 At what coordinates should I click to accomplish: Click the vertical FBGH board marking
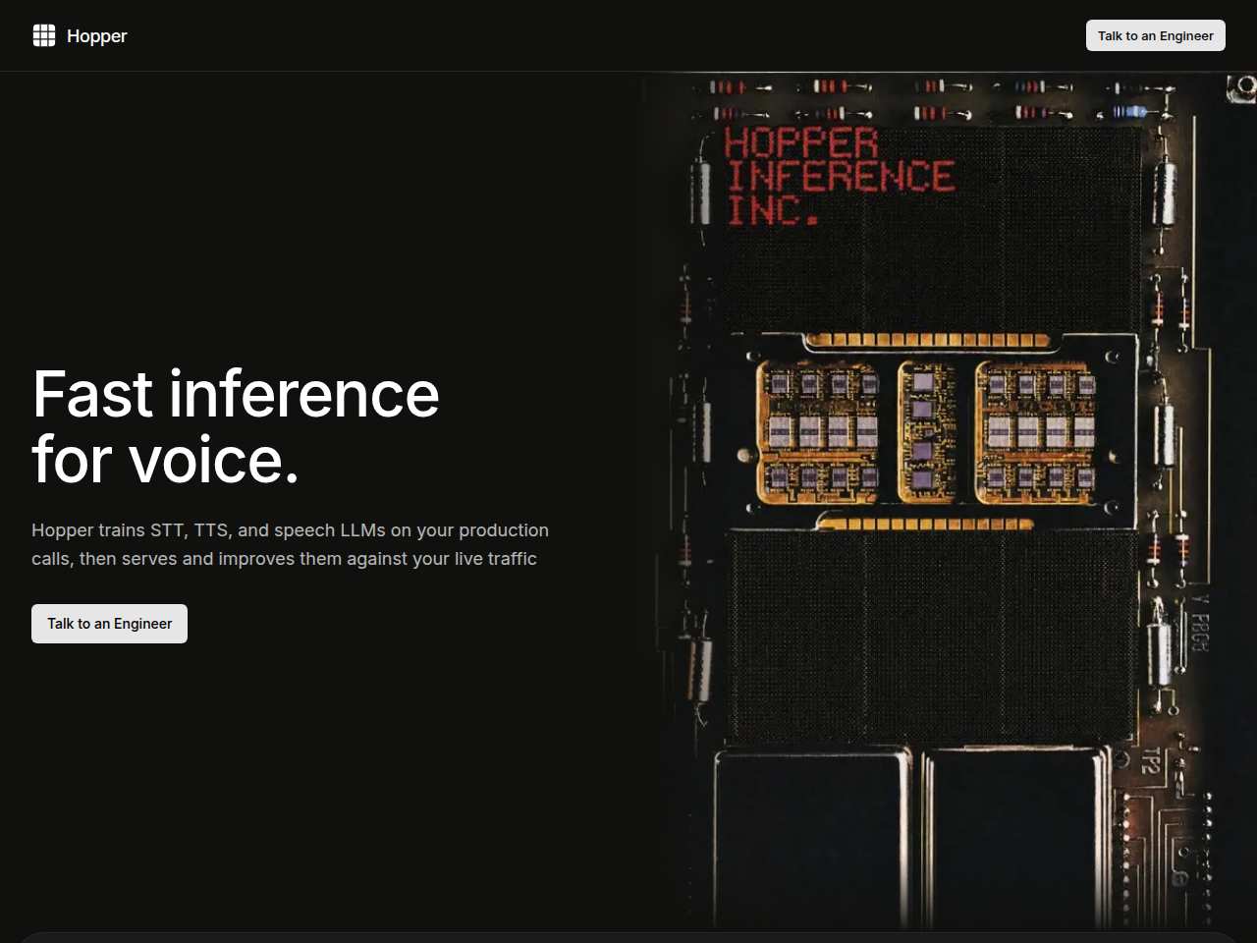click(x=1200, y=623)
